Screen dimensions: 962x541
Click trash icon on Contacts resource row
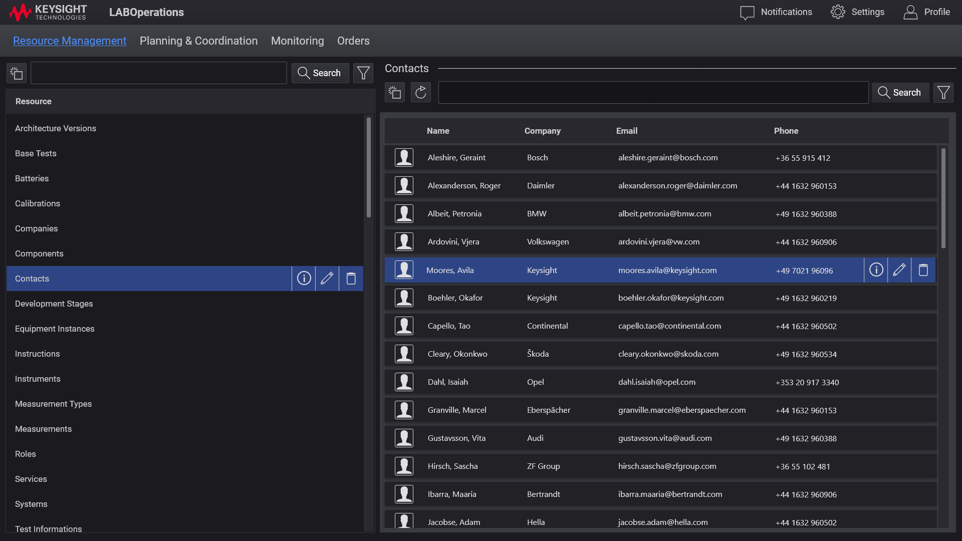pos(351,279)
